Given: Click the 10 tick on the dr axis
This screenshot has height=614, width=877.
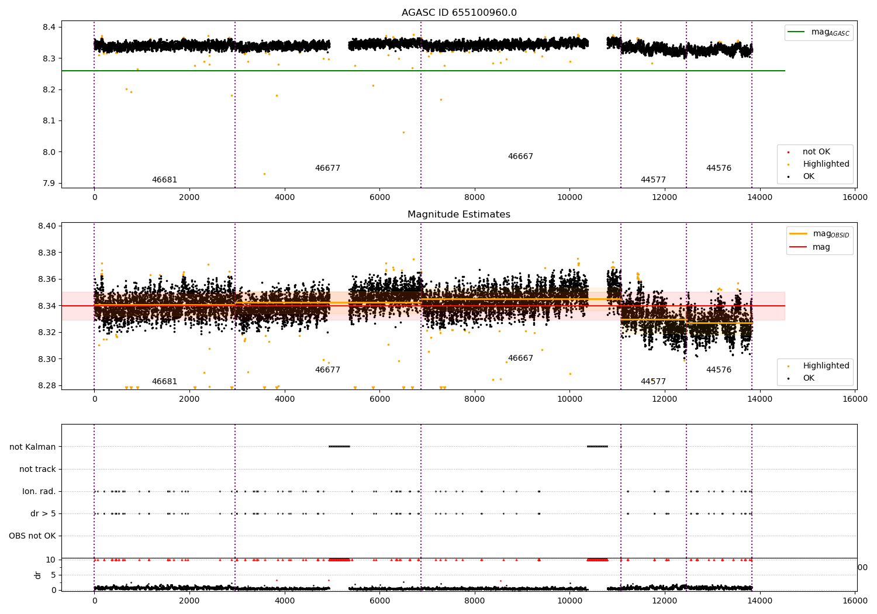Looking at the screenshot, I should pyautogui.click(x=51, y=560).
